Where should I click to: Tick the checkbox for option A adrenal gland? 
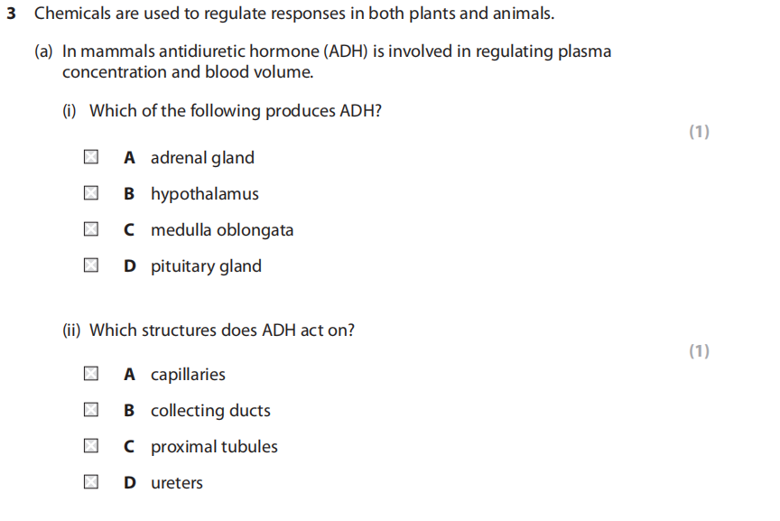pyautogui.click(x=91, y=158)
